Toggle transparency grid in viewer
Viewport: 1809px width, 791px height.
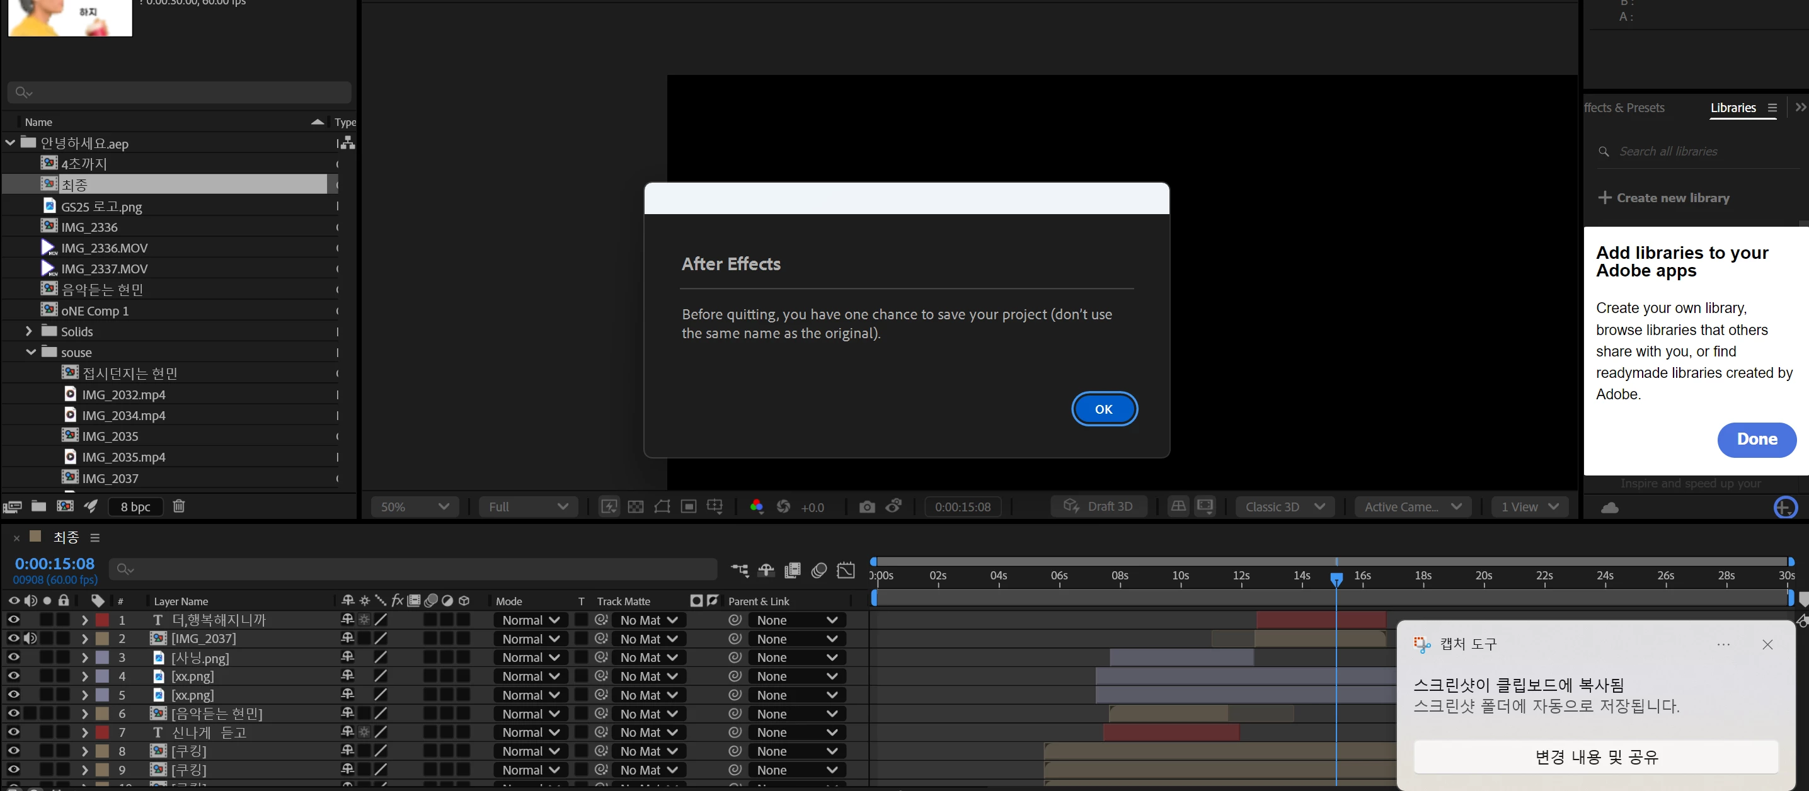636,507
